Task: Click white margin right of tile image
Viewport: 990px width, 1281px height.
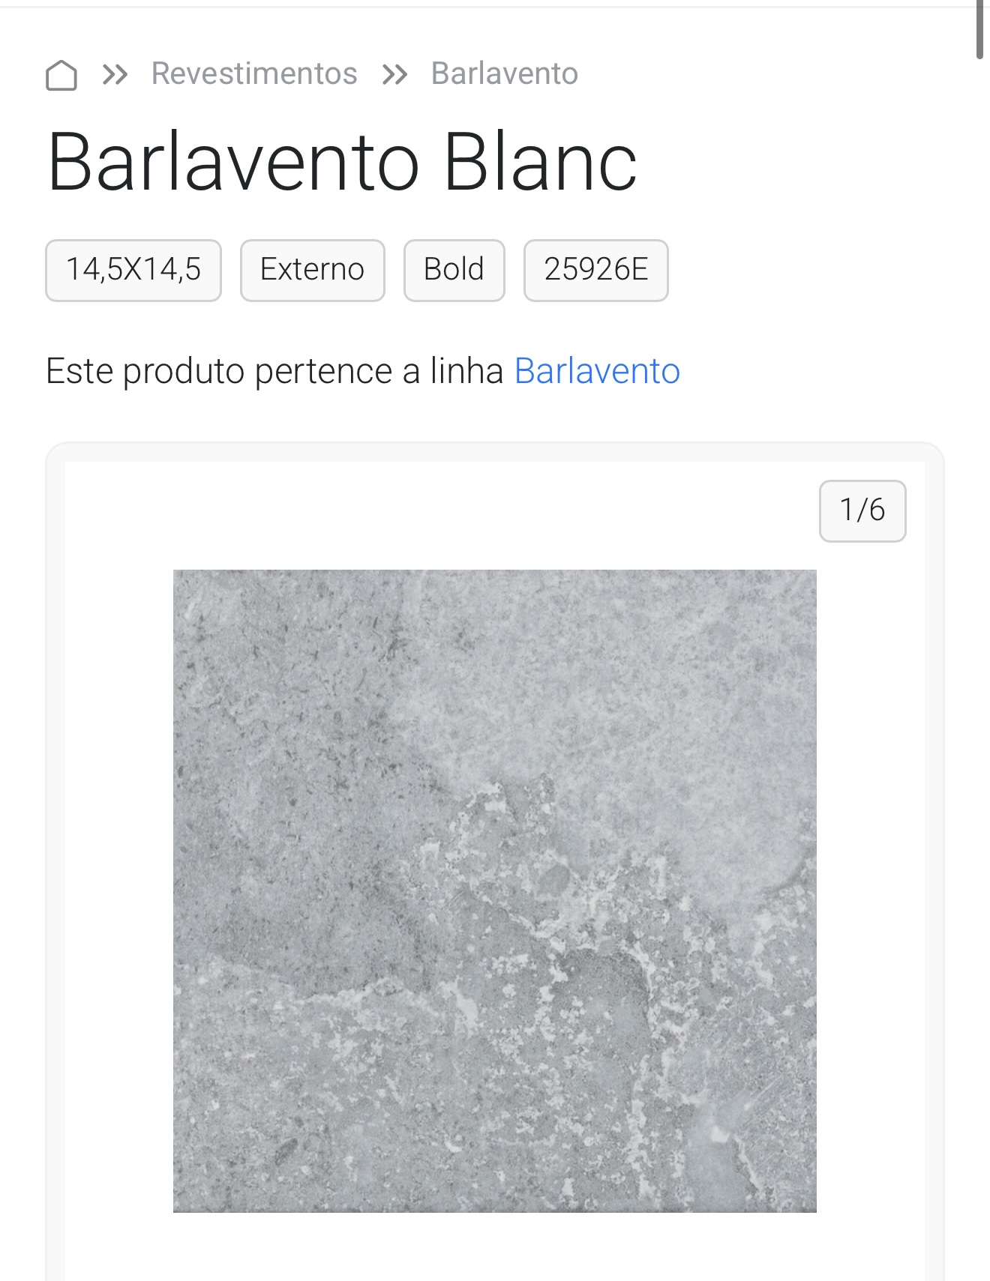Action: coord(870,890)
